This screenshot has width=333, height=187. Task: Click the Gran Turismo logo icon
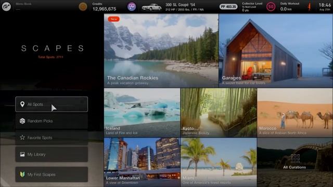(x=6, y=7)
